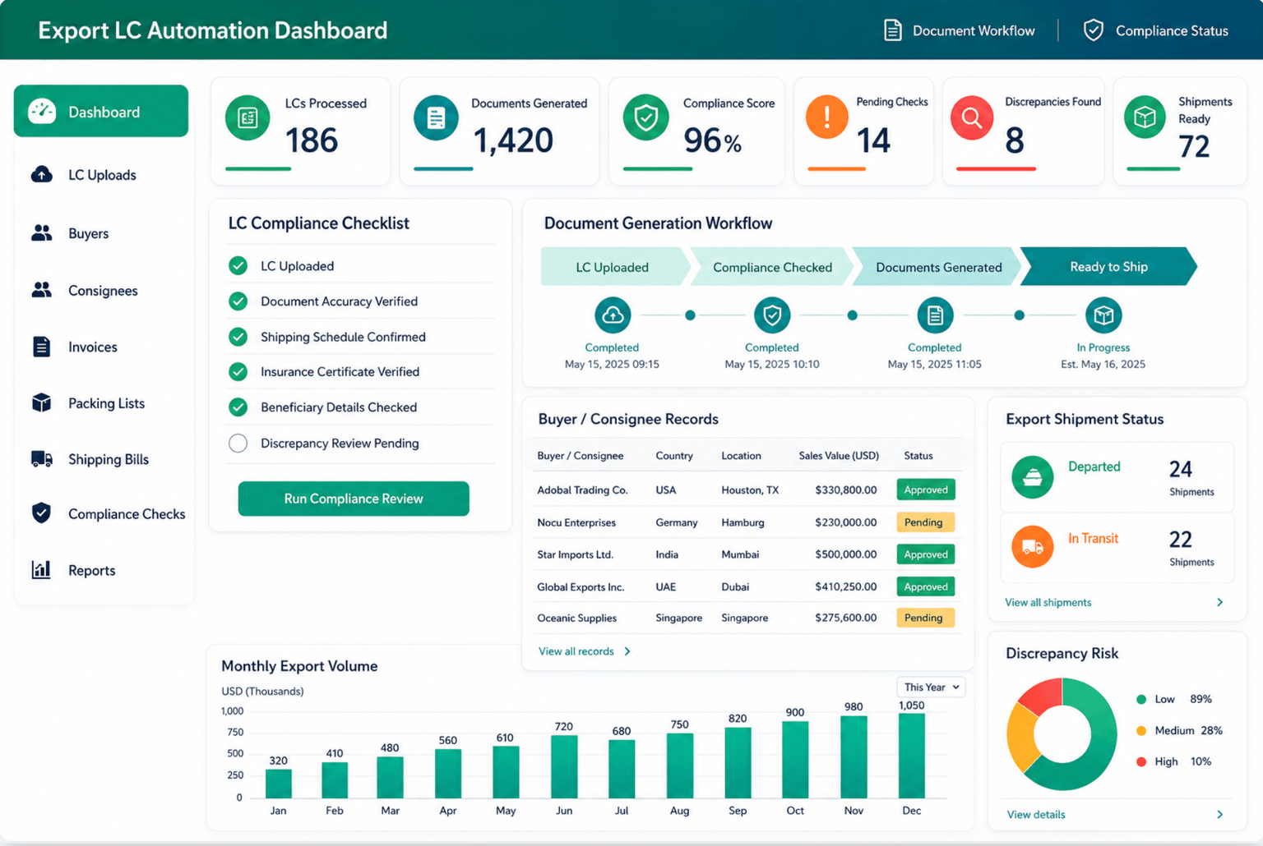Click the View all shipments chevron arrow
1263x846 pixels.
coord(1220,602)
